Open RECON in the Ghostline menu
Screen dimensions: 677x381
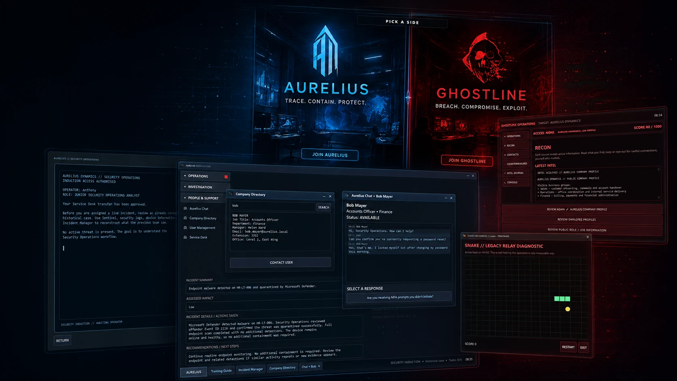(x=515, y=145)
